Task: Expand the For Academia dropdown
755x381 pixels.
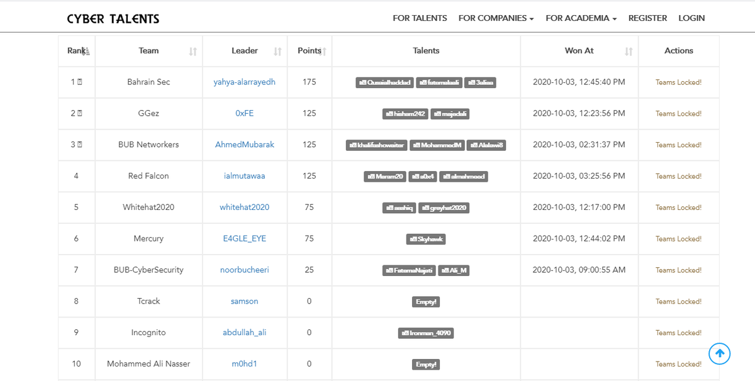Action: click(581, 18)
